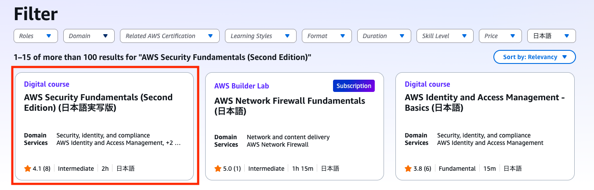Click the blue arrow icon in Roles filter

[49, 36]
